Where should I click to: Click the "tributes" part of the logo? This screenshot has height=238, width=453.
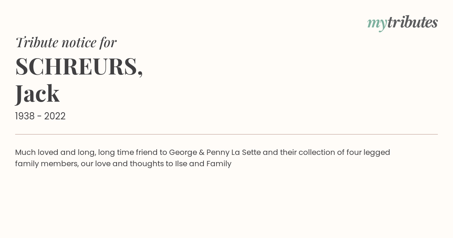413,22
